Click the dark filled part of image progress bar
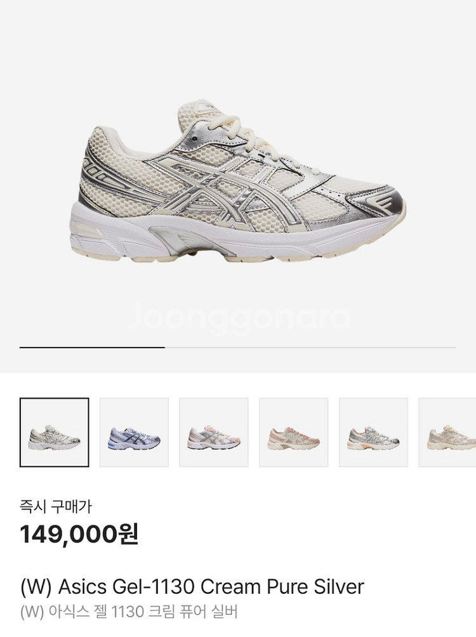Screen dimensions: 476x637 click(92, 347)
